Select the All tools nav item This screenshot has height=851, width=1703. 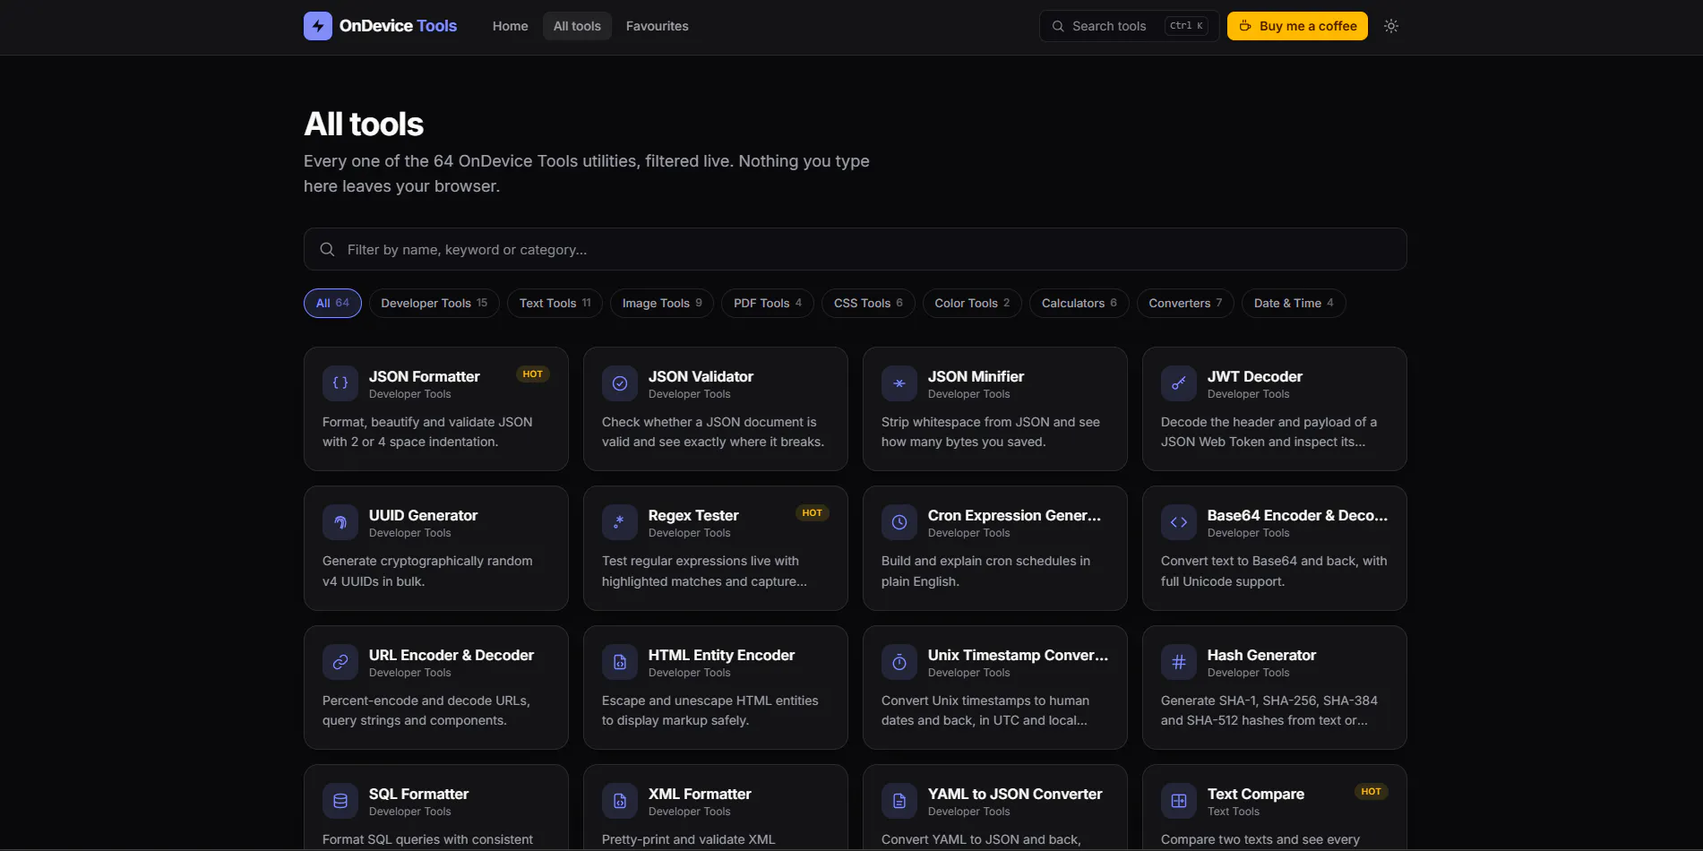tap(577, 26)
